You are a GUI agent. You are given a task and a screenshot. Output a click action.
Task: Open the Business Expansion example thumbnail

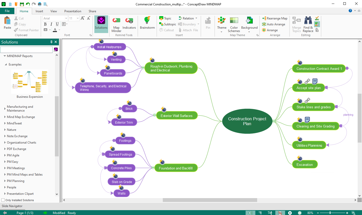click(x=30, y=82)
